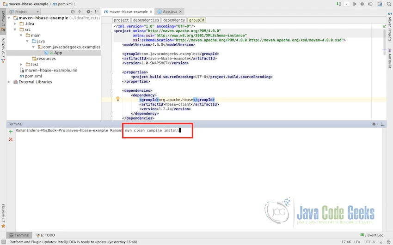
Task: Click the tool windows toggle icon in status bar
Action: tap(4, 242)
